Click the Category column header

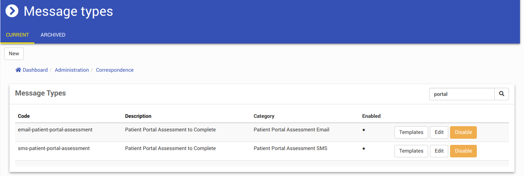point(264,116)
